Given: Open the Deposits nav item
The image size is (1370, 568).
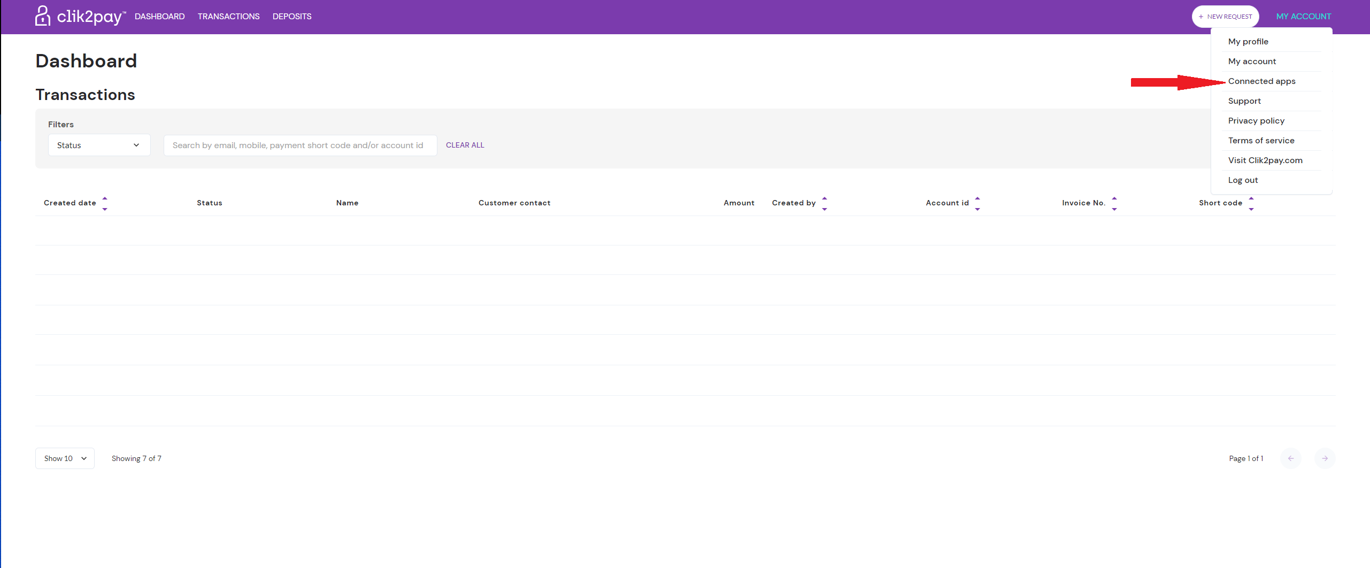Looking at the screenshot, I should click(292, 17).
